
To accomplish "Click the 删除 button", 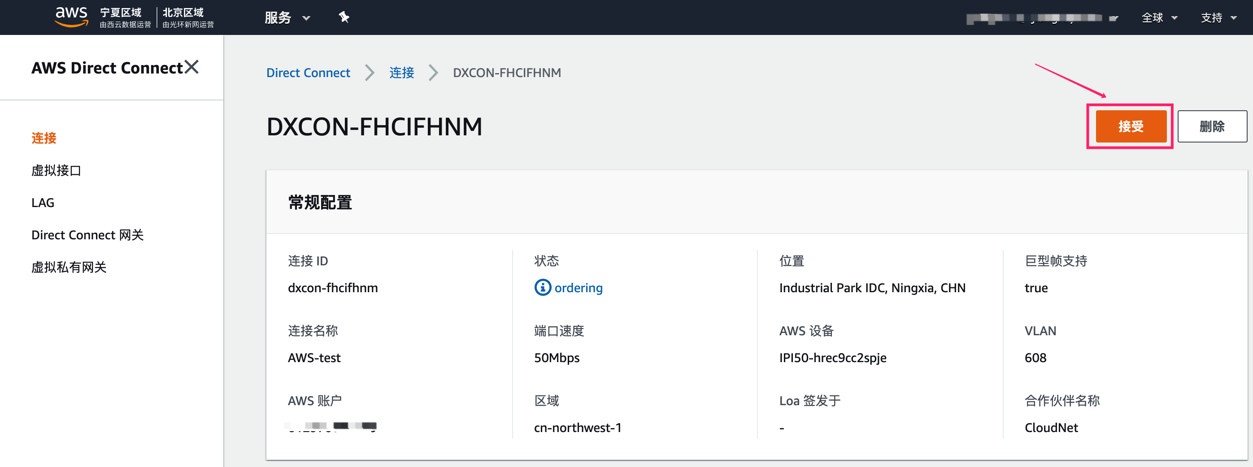I will [x=1212, y=126].
